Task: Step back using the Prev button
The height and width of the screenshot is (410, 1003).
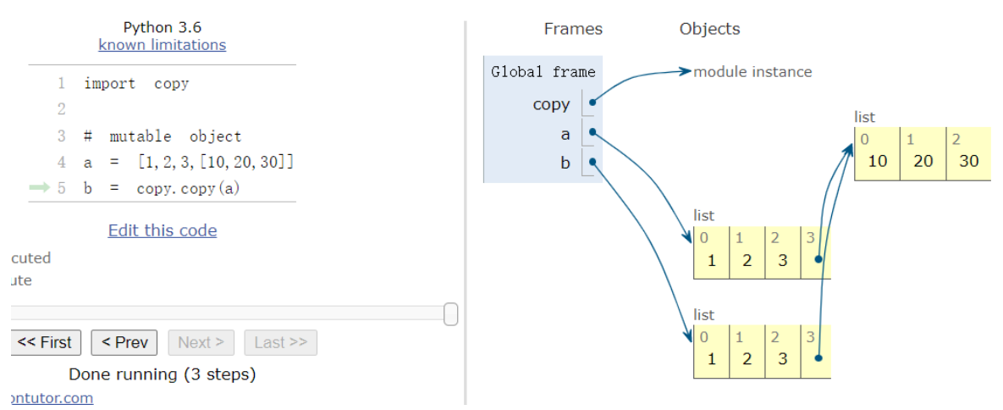Action: 124,342
